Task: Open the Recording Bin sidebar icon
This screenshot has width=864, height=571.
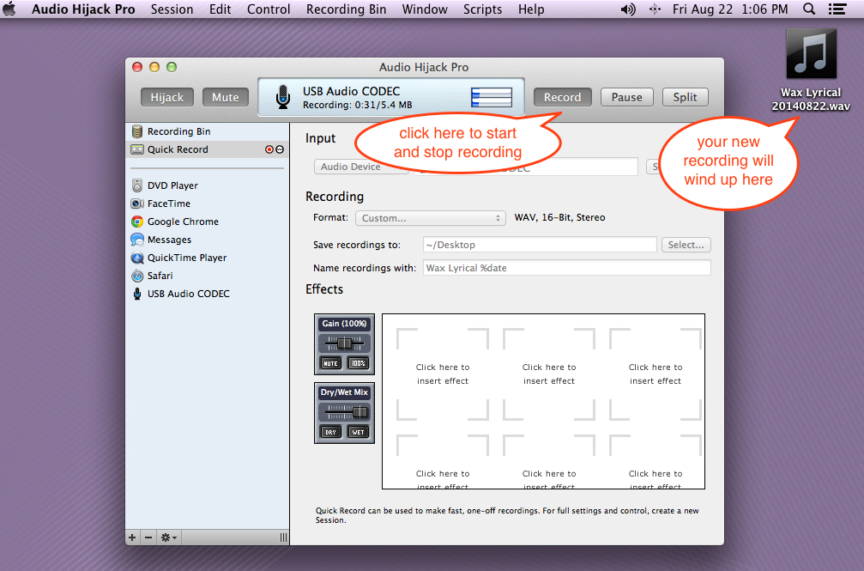Action: tap(136, 131)
